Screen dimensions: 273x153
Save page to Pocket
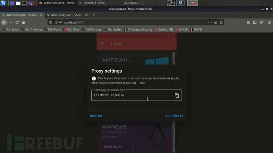click(216, 22)
